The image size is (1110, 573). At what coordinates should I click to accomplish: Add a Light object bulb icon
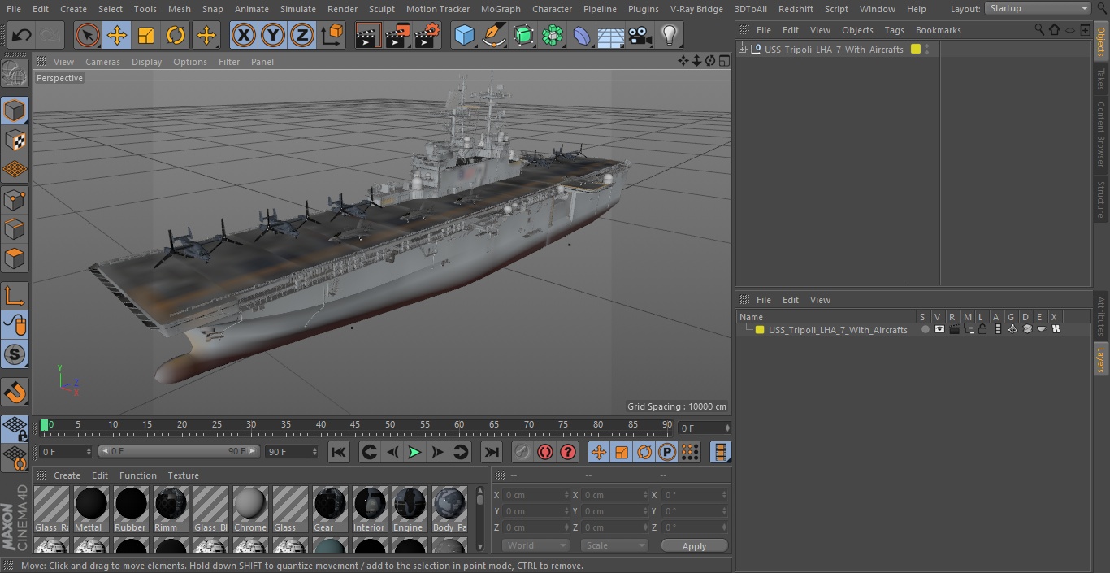[670, 35]
